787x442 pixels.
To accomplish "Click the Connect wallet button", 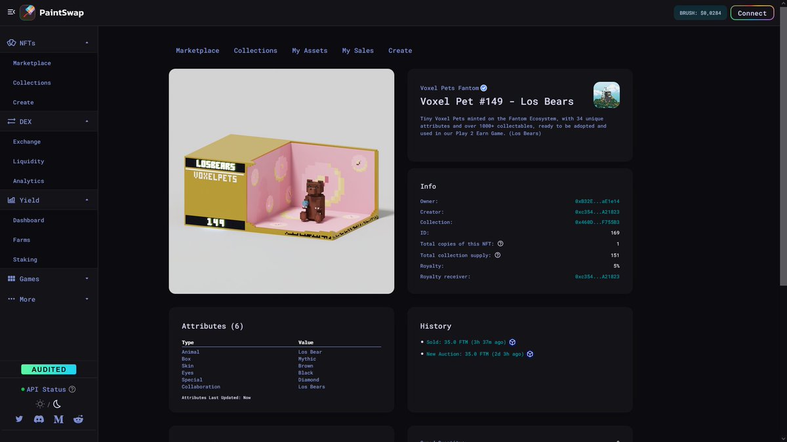I will [x=752, y=12].
